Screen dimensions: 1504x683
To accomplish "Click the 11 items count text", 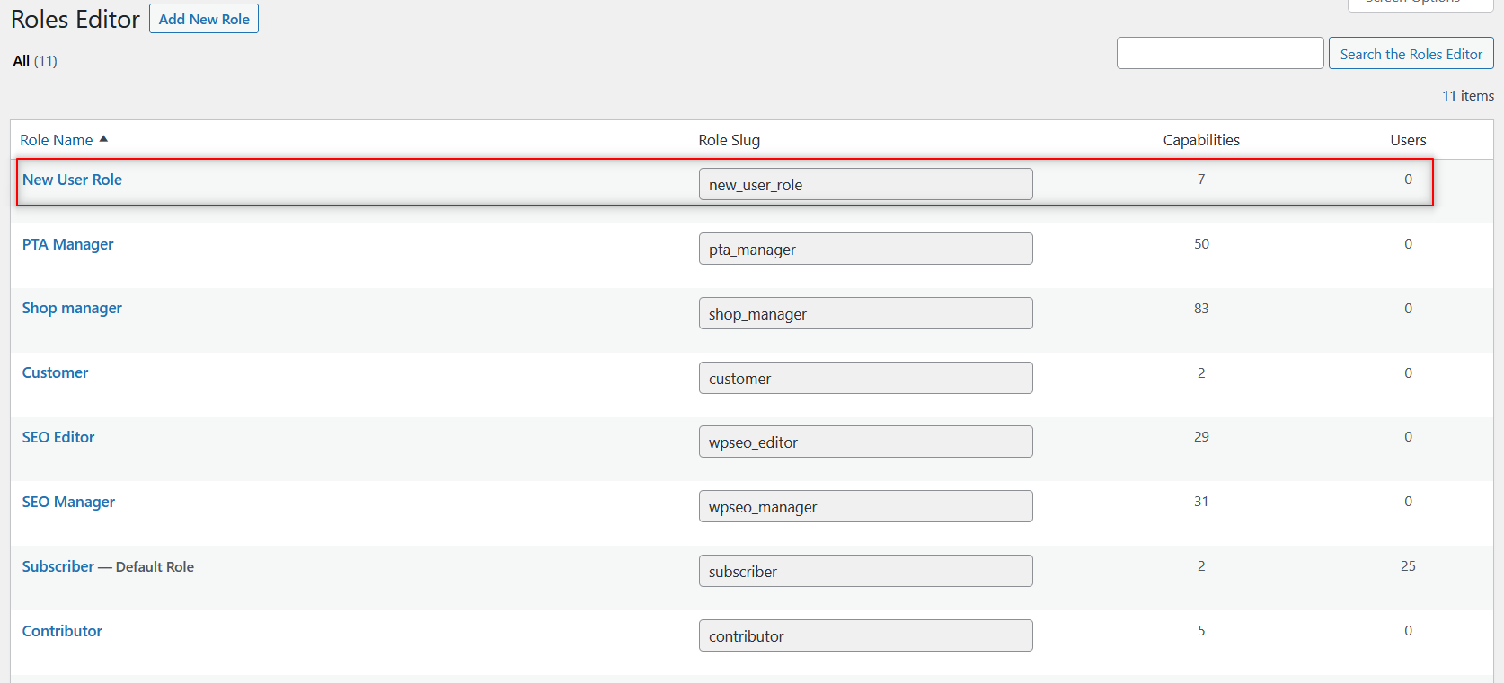I will tap(1468, 95).
